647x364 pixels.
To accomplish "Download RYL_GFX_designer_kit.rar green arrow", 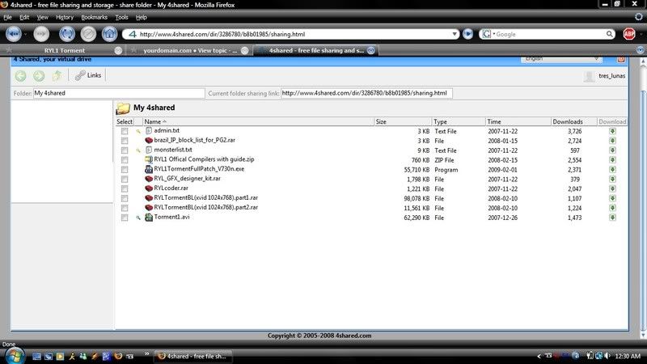I will click(612, 179).
